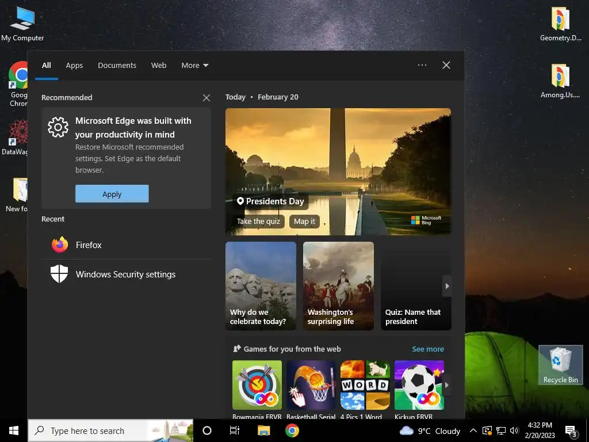This screenshot has width=589, height=442.
Task: Switch to the Web search tab
Action: pos(159,66)
